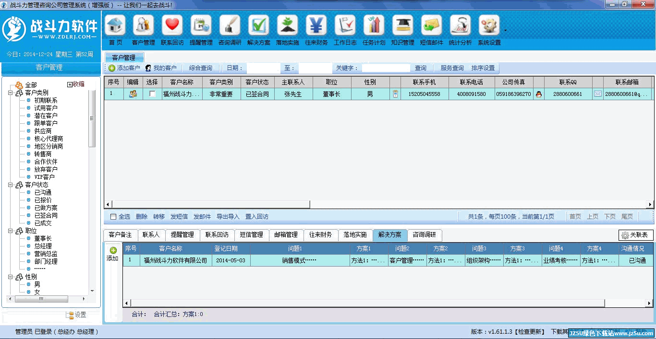Click the 检查更新 link in status bar

tap(530, 332)
